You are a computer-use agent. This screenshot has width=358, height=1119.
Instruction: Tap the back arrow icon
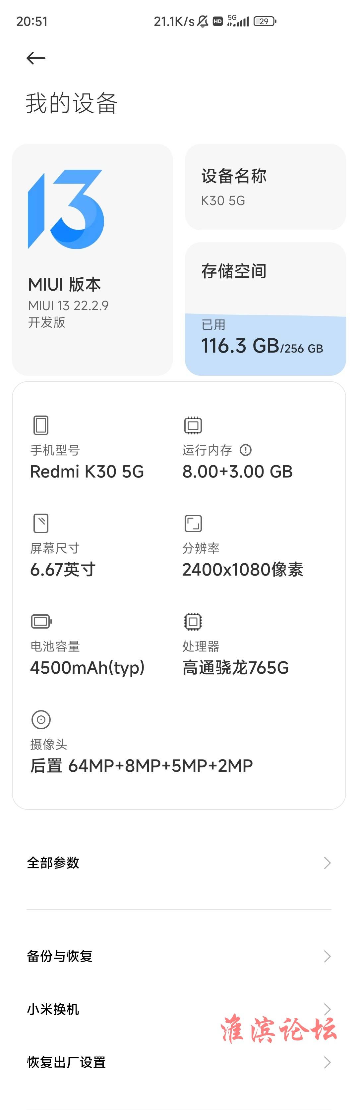pos(35,58)
